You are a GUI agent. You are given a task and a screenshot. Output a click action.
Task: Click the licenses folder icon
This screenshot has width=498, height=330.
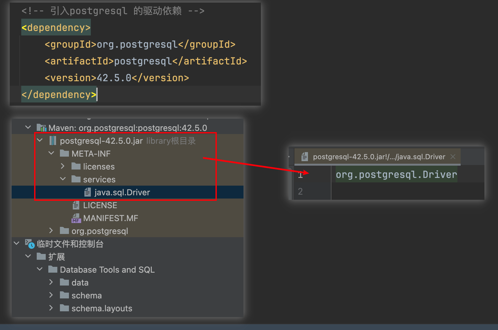pos(76,166)
